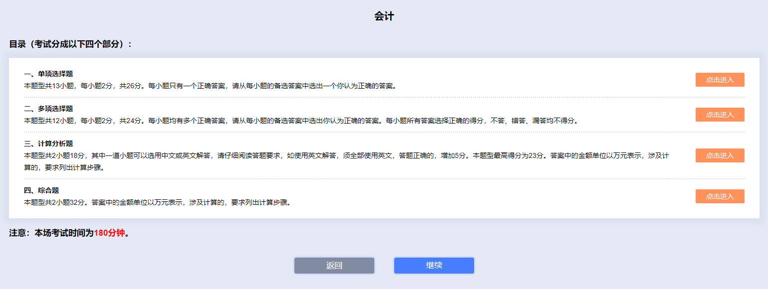This screenshot has height=289, width=768.
Task: Click the 继续 button to proceed
Action: pos(434,265)
